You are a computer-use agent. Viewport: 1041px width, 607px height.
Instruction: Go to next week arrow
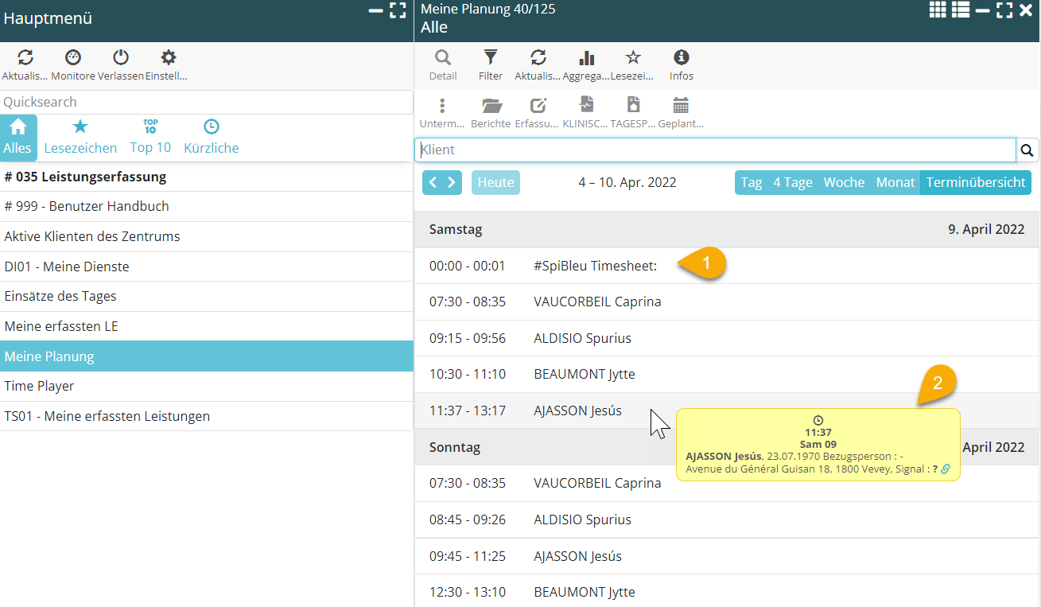[x=452, y=182]
